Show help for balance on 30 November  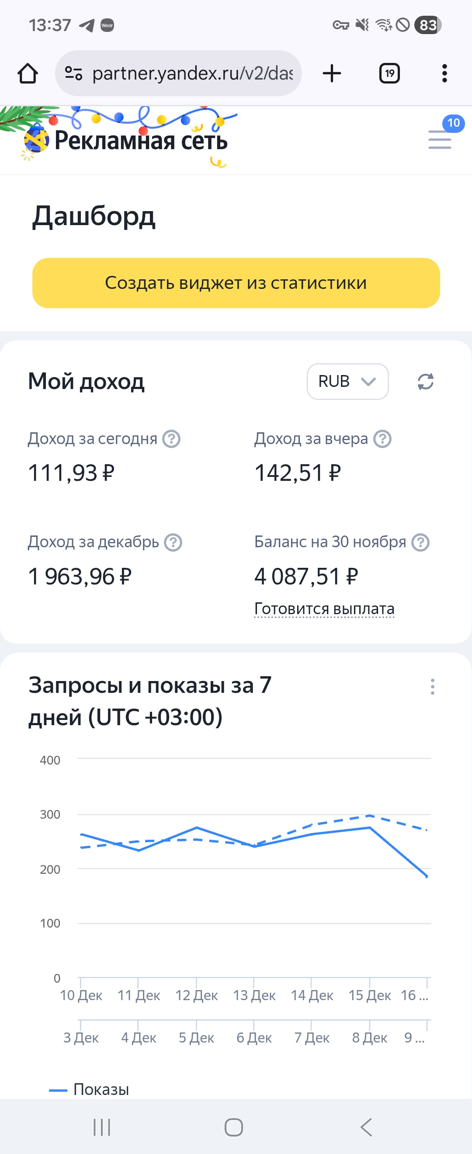420,542
